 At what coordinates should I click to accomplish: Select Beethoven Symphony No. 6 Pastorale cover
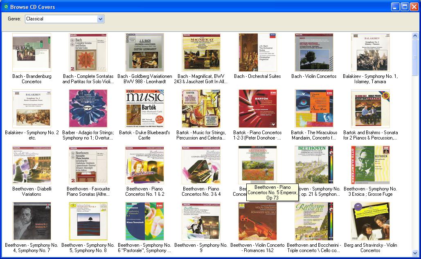click(x=144, y=221)
